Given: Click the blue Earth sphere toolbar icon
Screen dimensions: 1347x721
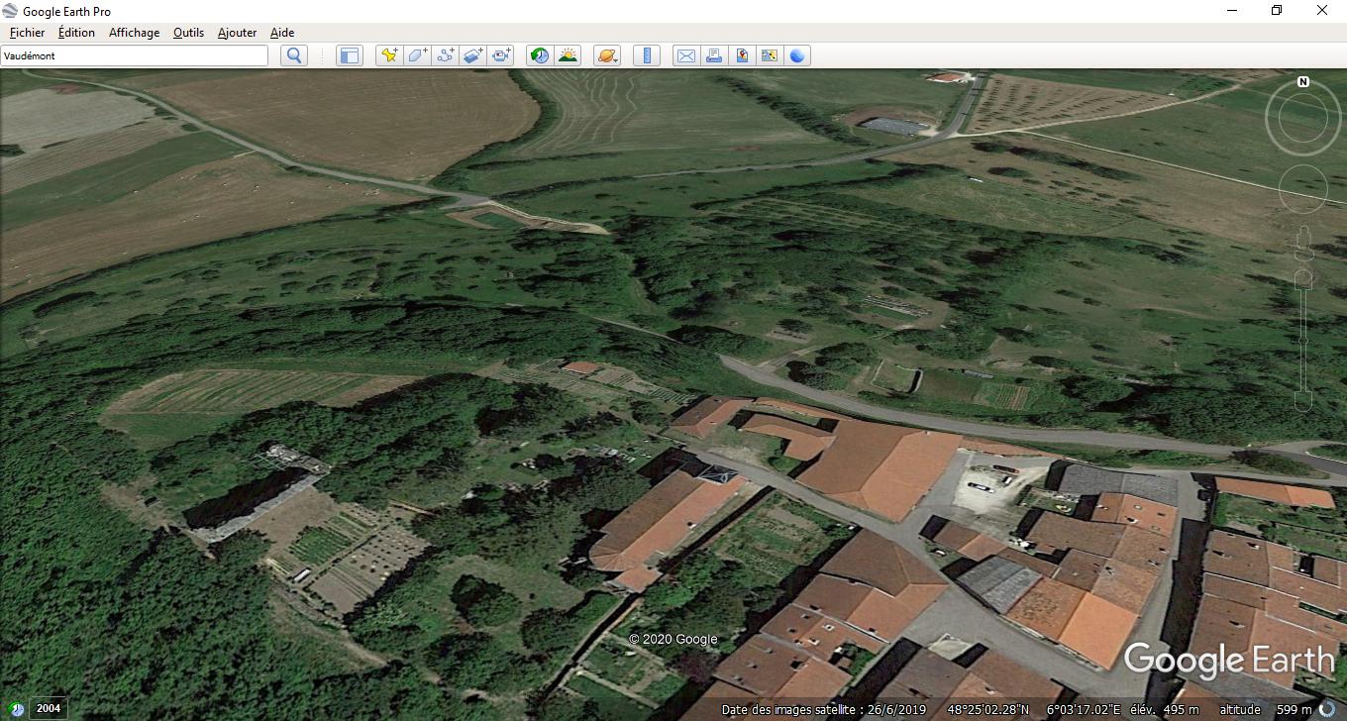Looking at the screenshot, I should [797, 55].
